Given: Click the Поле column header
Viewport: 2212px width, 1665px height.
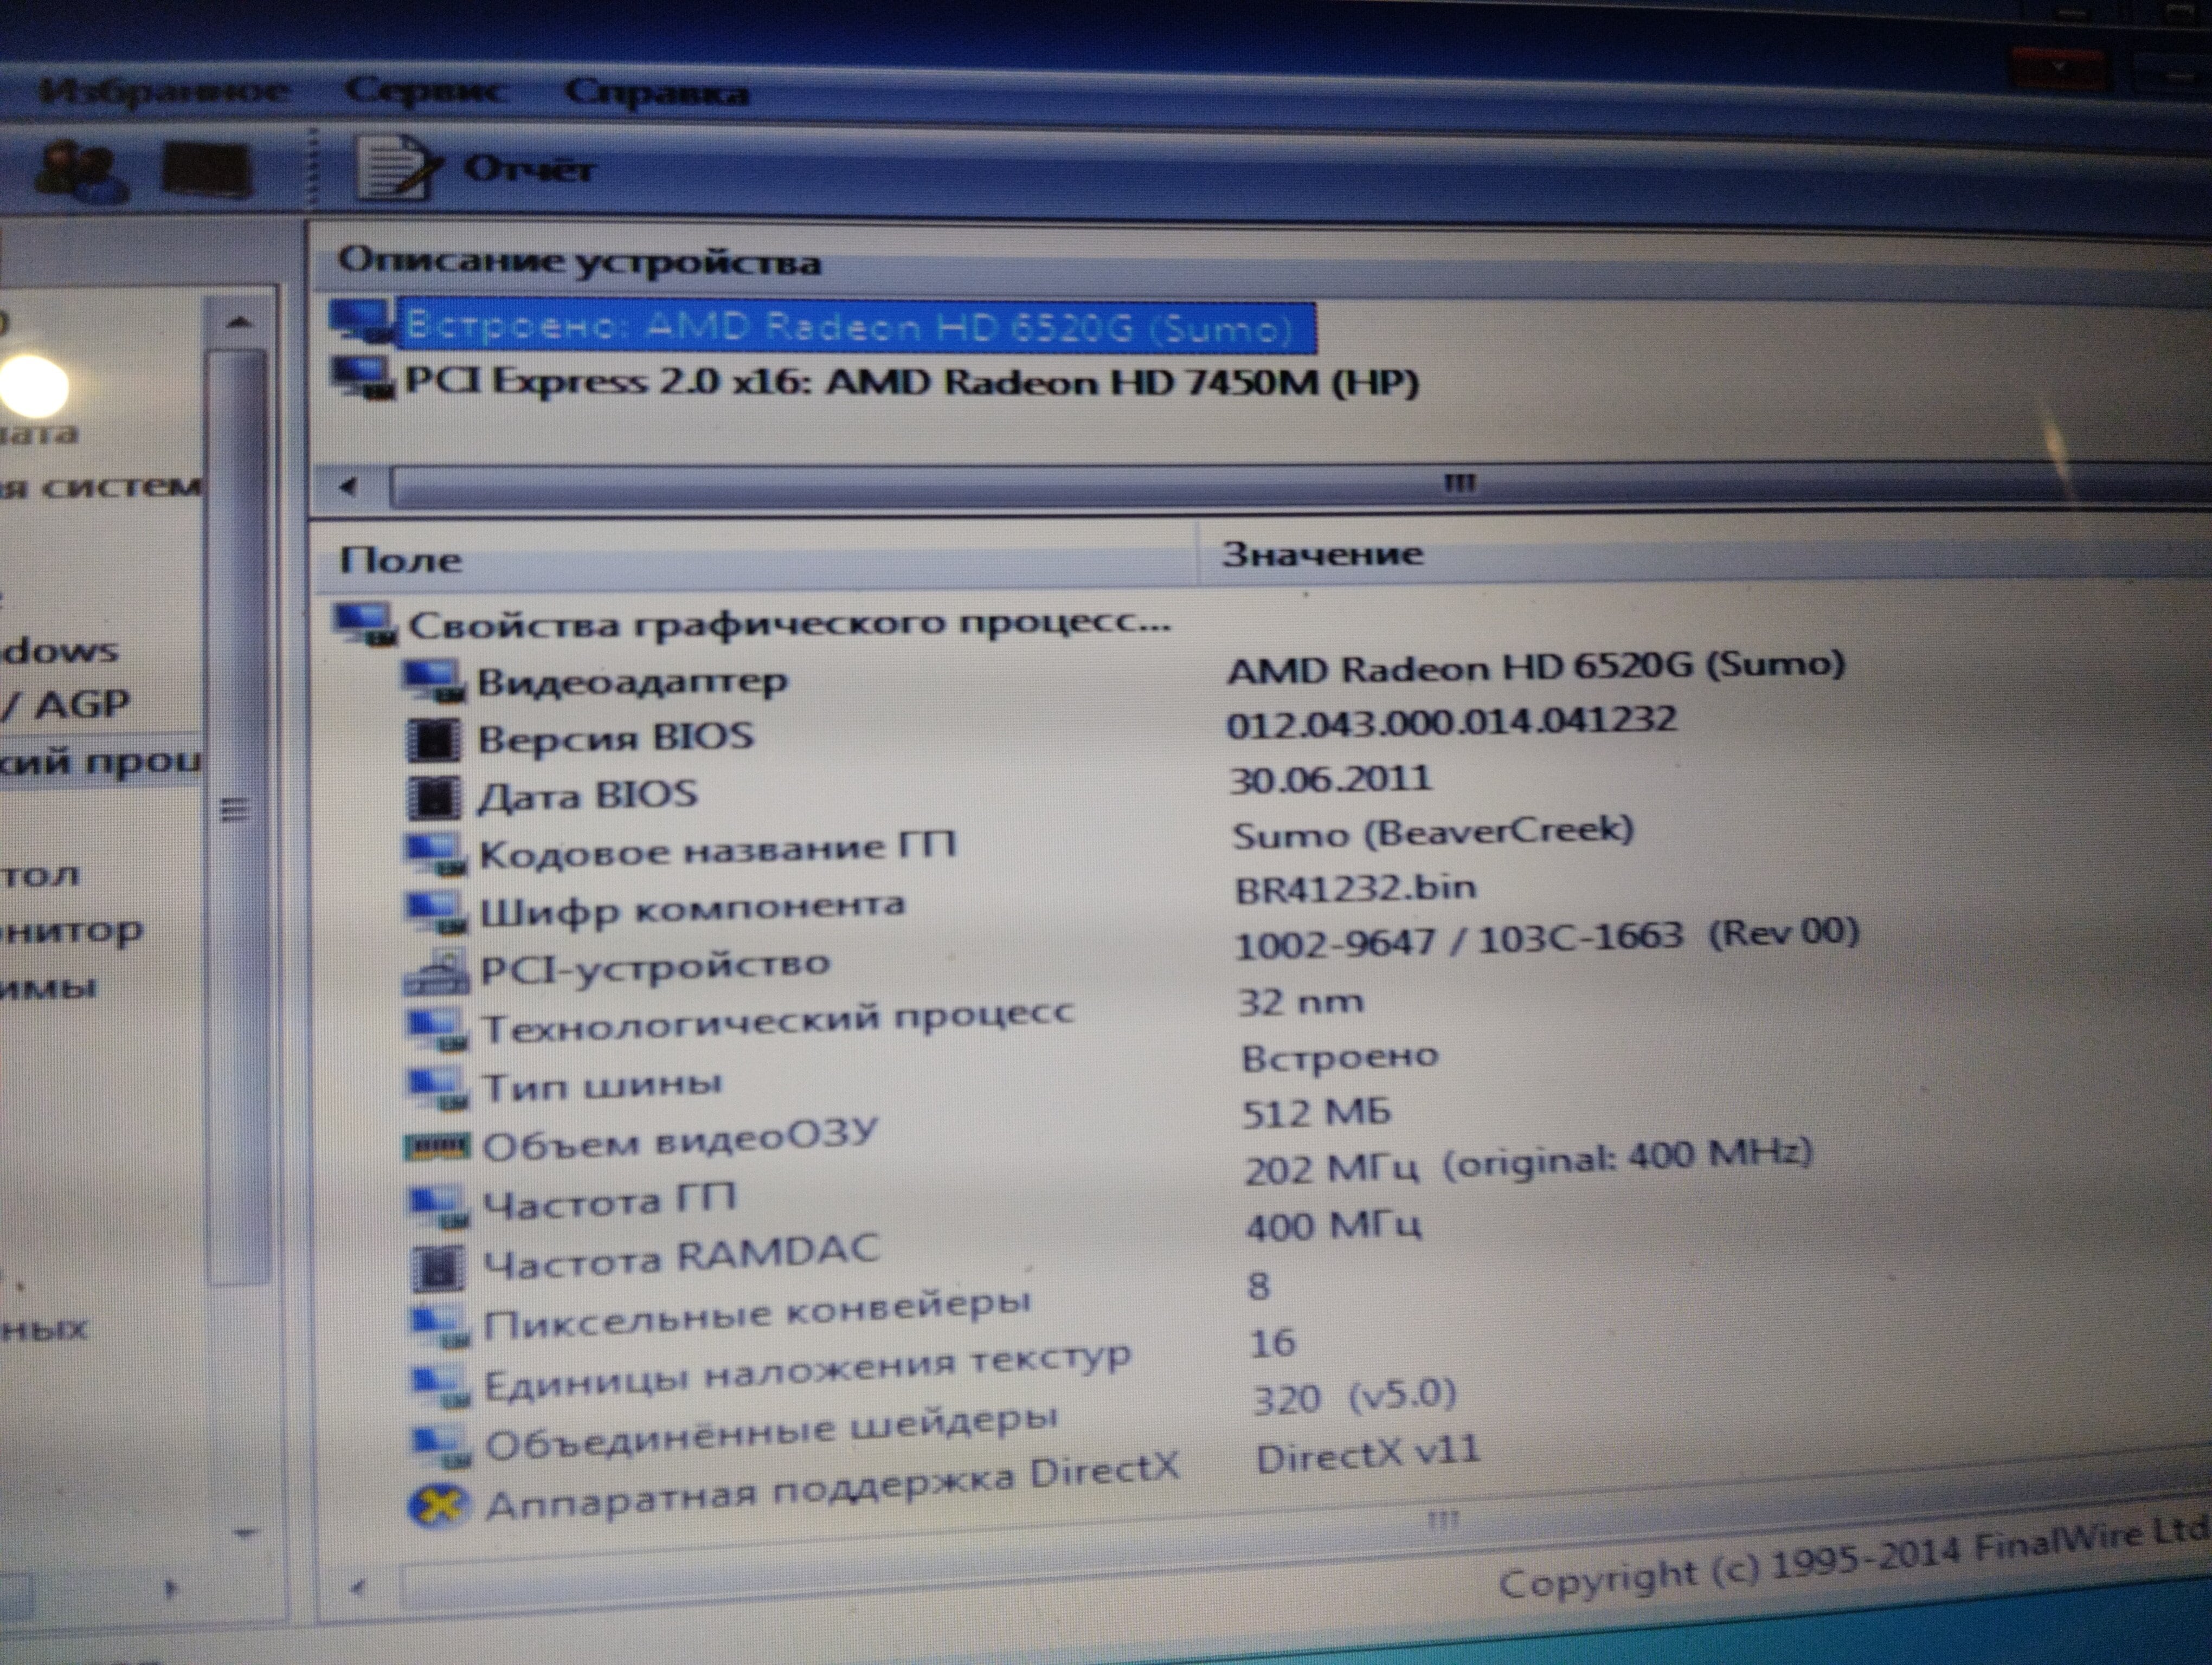Looking at the screenshot, I should [400, 560].
